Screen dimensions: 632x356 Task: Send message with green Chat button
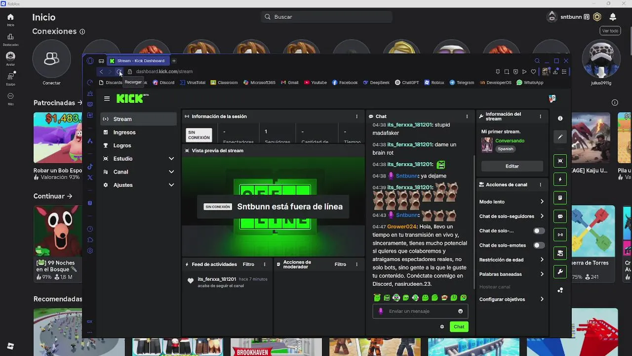tap(459, 327)
